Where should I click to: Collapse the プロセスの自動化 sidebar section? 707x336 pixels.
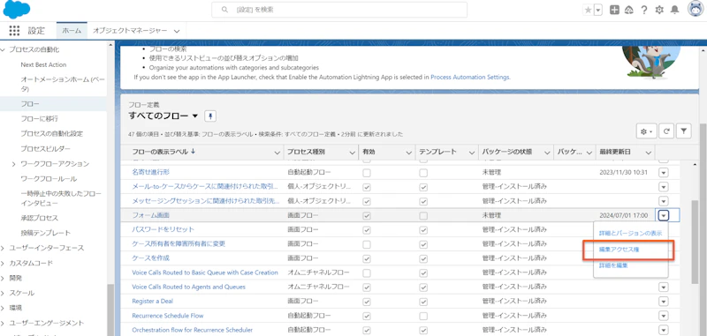pos(3,49)
